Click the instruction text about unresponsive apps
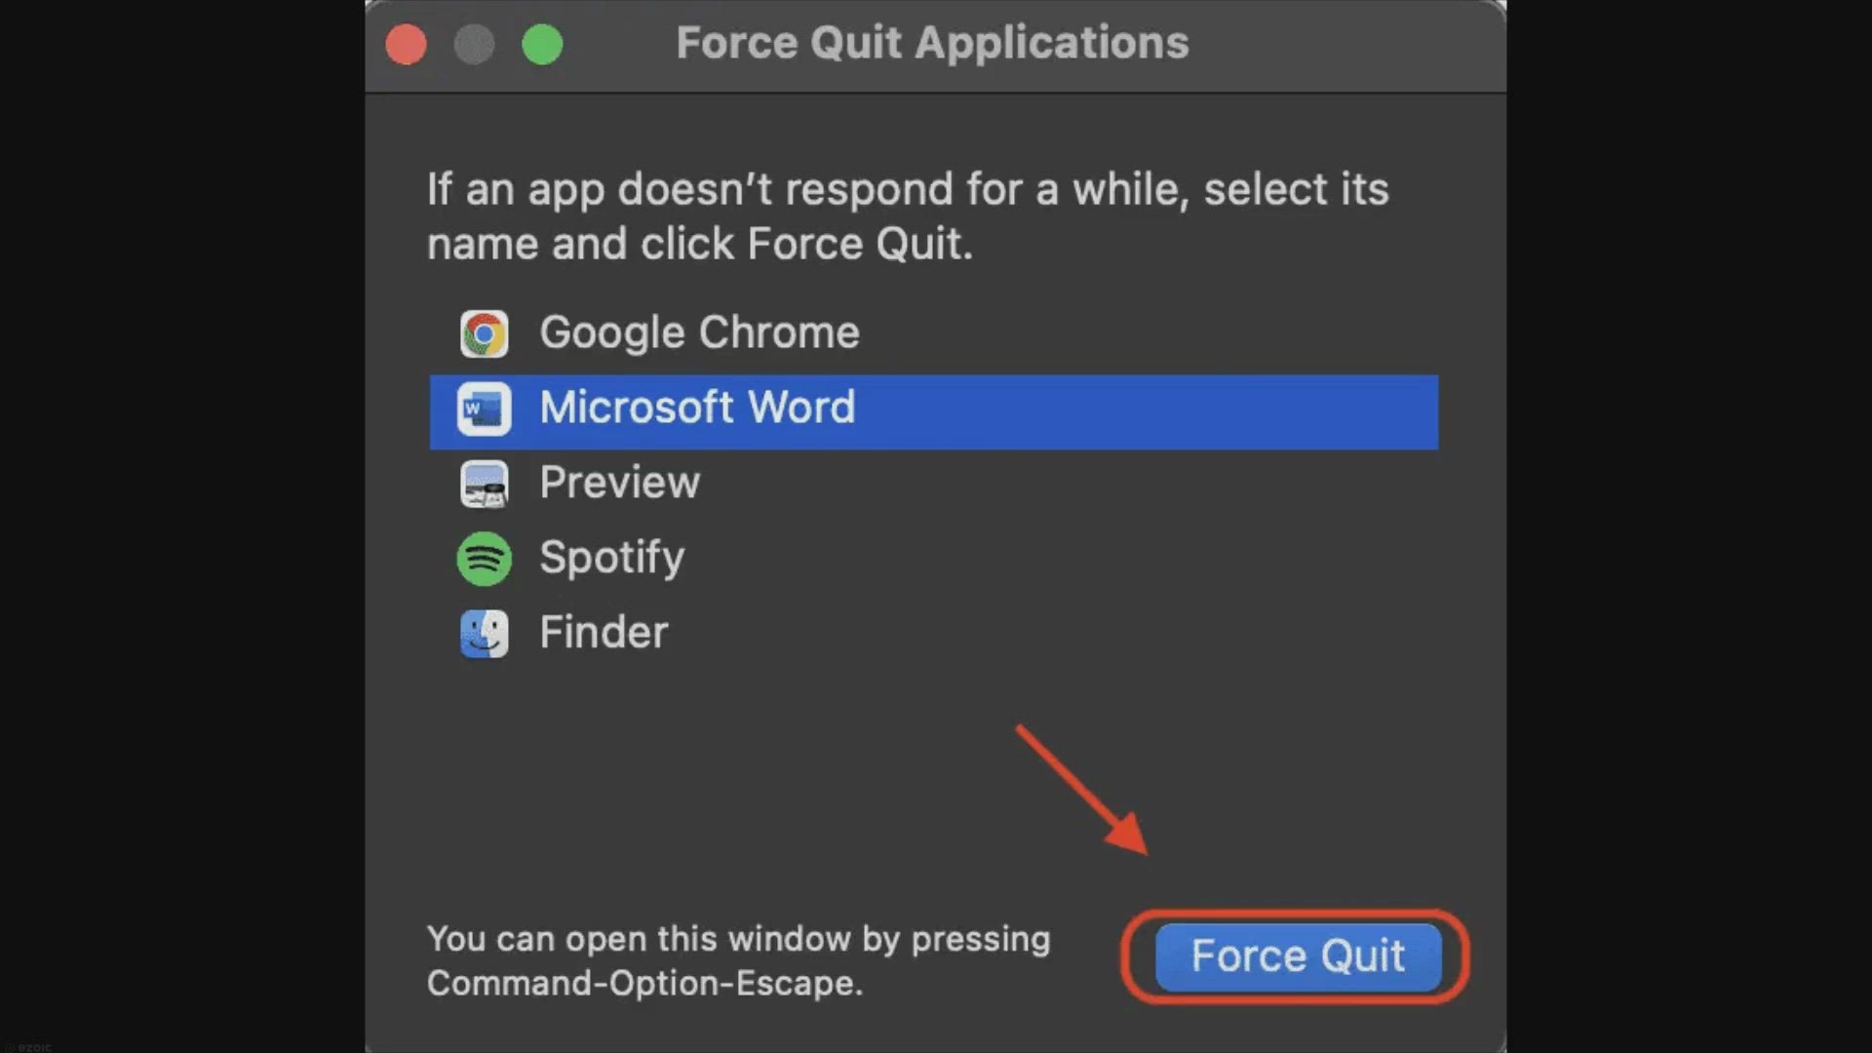 tap(908, 216)
